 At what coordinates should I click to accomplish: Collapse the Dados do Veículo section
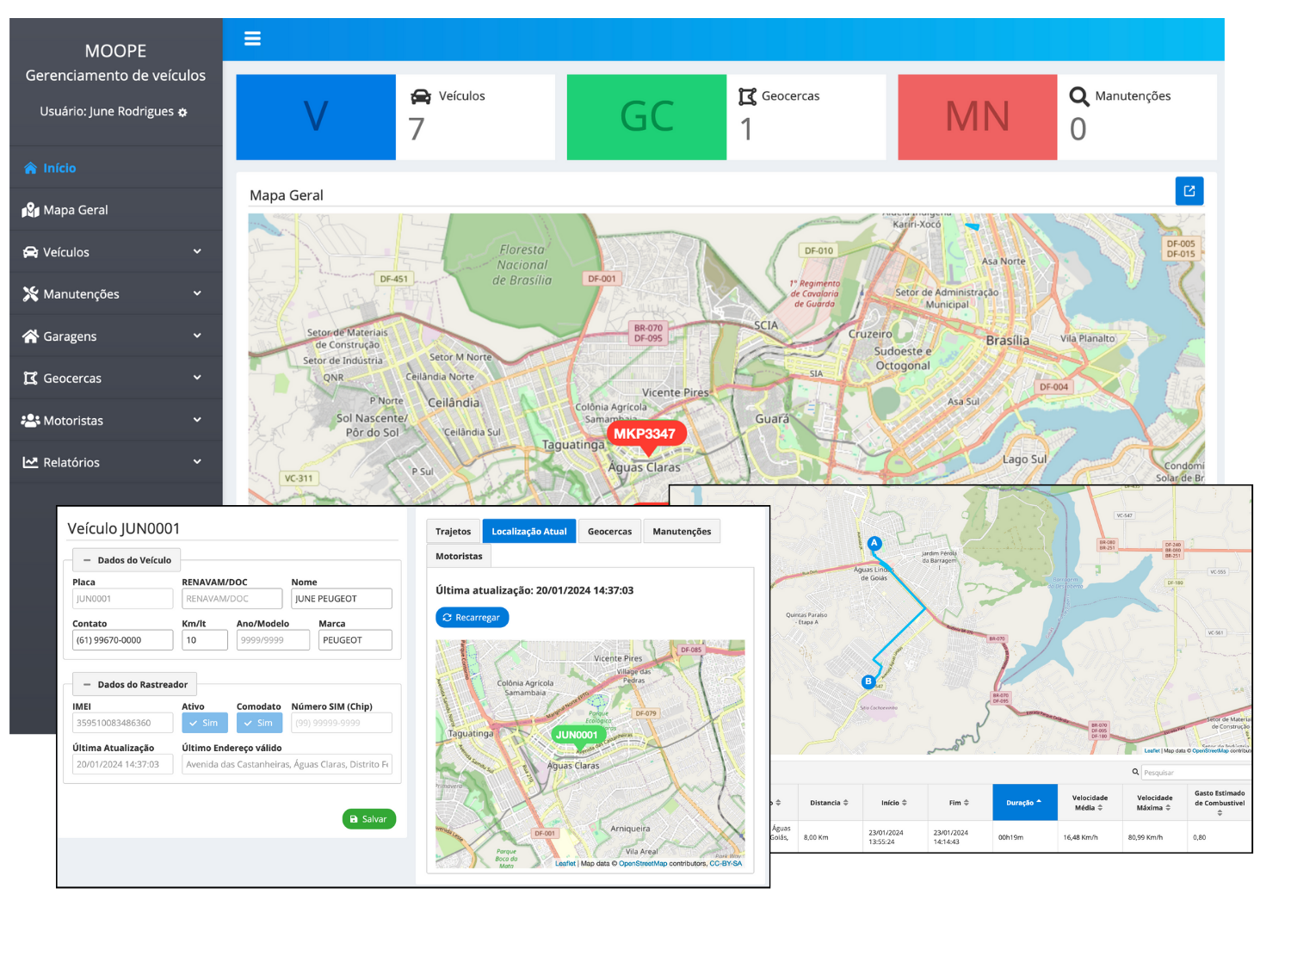[127, 560]
